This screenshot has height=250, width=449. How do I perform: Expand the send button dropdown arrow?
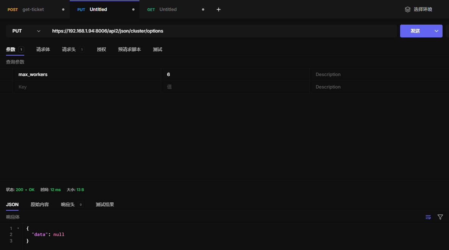436,31
